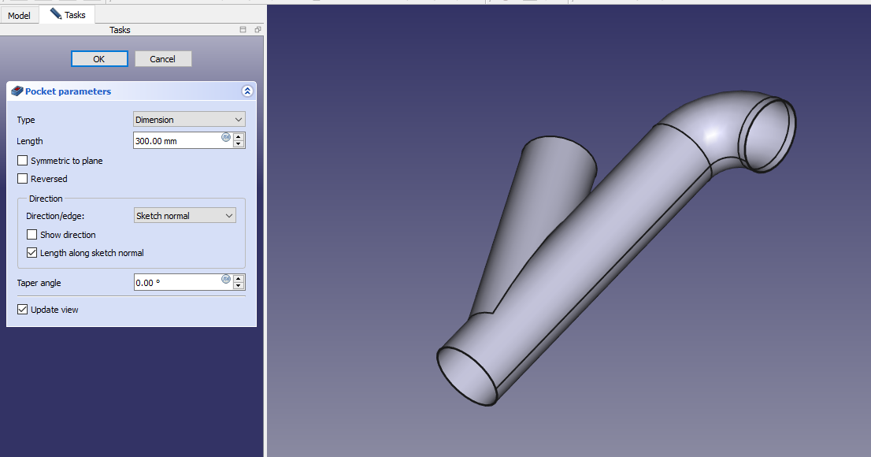Screen dimensions: 871x457
Task: Uncheck Length along sketch normal
Action: point(32,252)
